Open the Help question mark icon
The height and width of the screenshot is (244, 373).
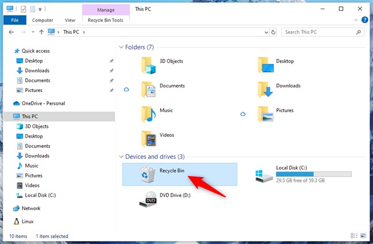tap(364, 20)
